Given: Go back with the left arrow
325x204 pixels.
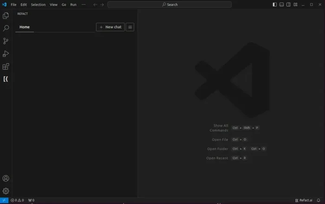Looking at the screenshot, I should click(95, 5).
